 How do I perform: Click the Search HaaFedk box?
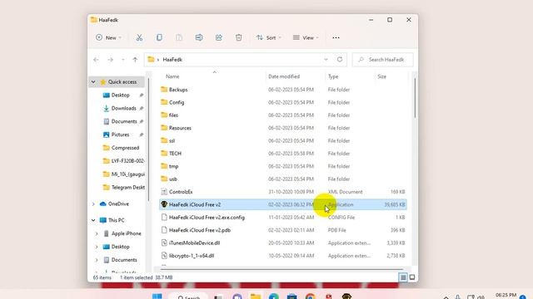point(383,60)
